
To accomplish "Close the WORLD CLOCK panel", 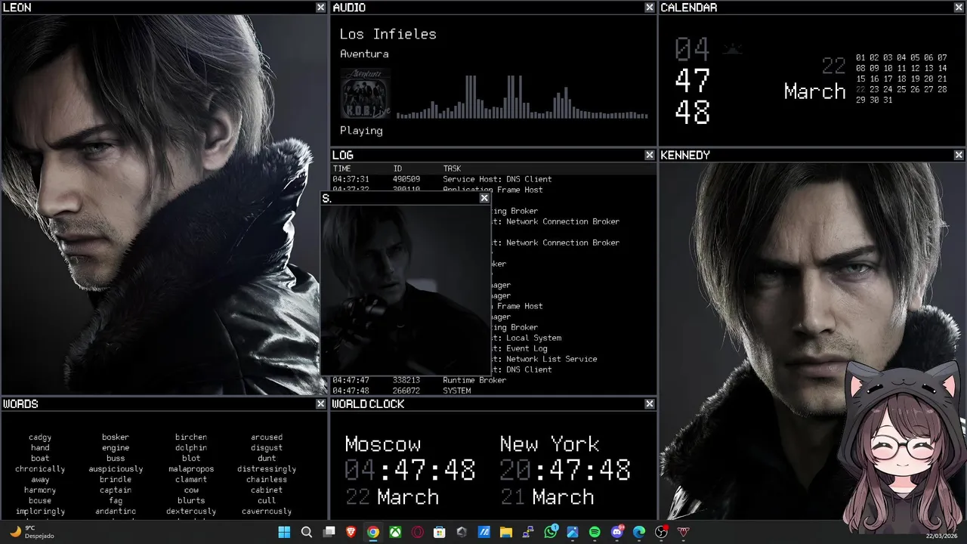I will (x=650, y=404).
